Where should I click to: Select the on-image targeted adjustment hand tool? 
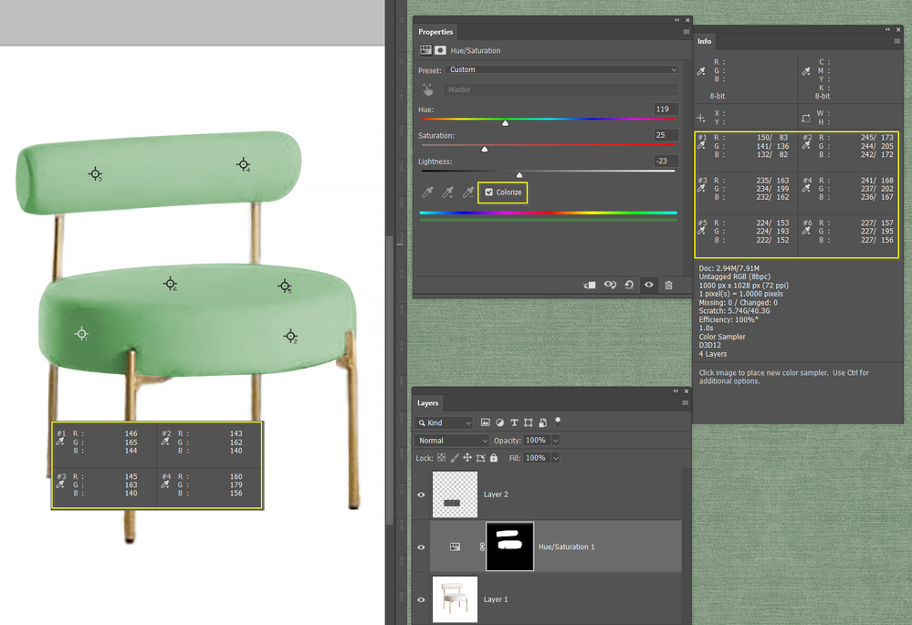click(428, 89)
